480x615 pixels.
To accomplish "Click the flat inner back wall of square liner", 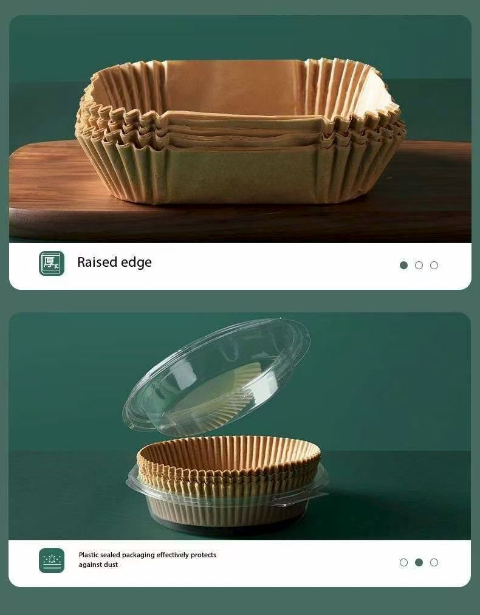I will (235, 88).
